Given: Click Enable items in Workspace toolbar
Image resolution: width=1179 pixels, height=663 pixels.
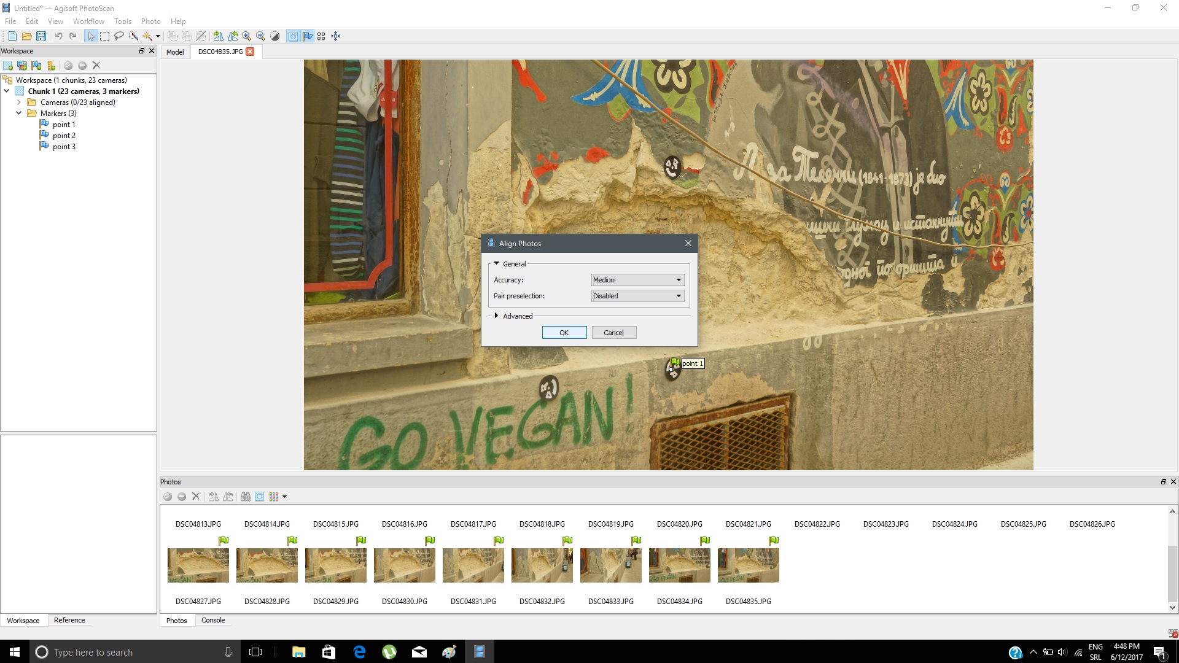Looking at the screenshot, I should pos(68,66).
